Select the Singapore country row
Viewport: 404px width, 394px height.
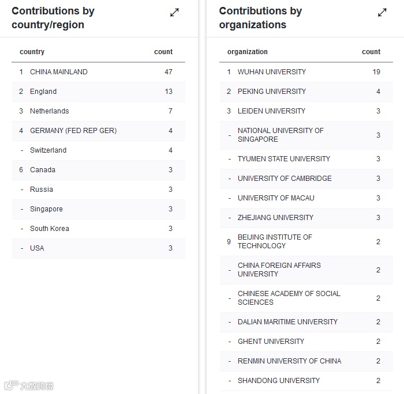[46, 209]
